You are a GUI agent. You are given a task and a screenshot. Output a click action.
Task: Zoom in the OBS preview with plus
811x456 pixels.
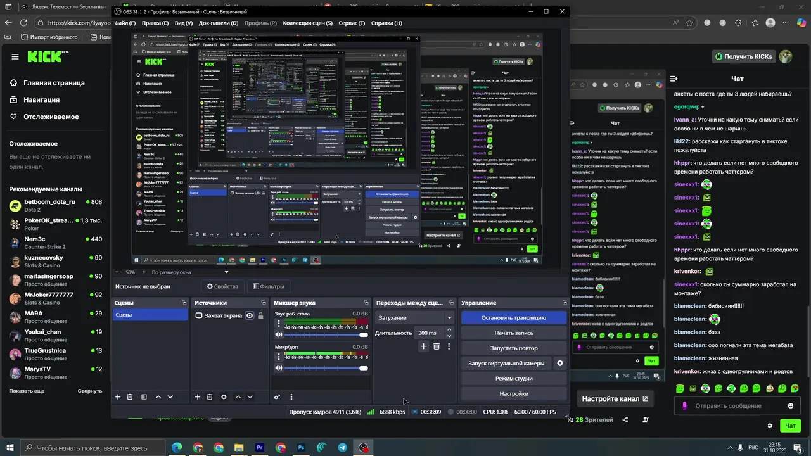[143, 272]
